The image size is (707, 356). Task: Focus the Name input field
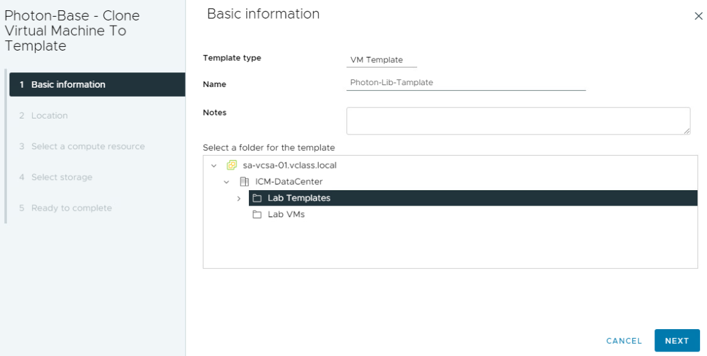pyautogui.click(x=466, y=83)
